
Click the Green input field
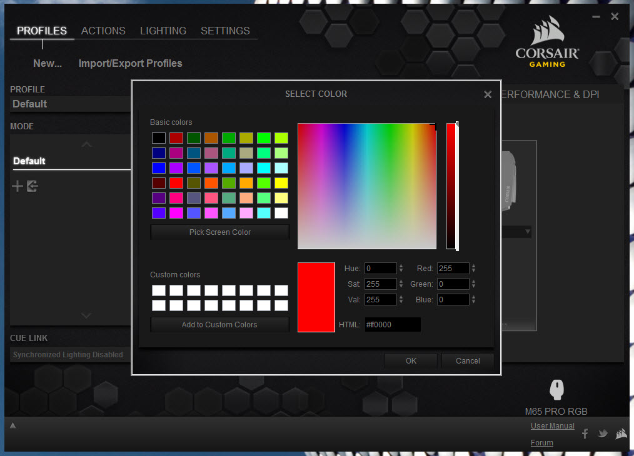(x=453, y=284)
